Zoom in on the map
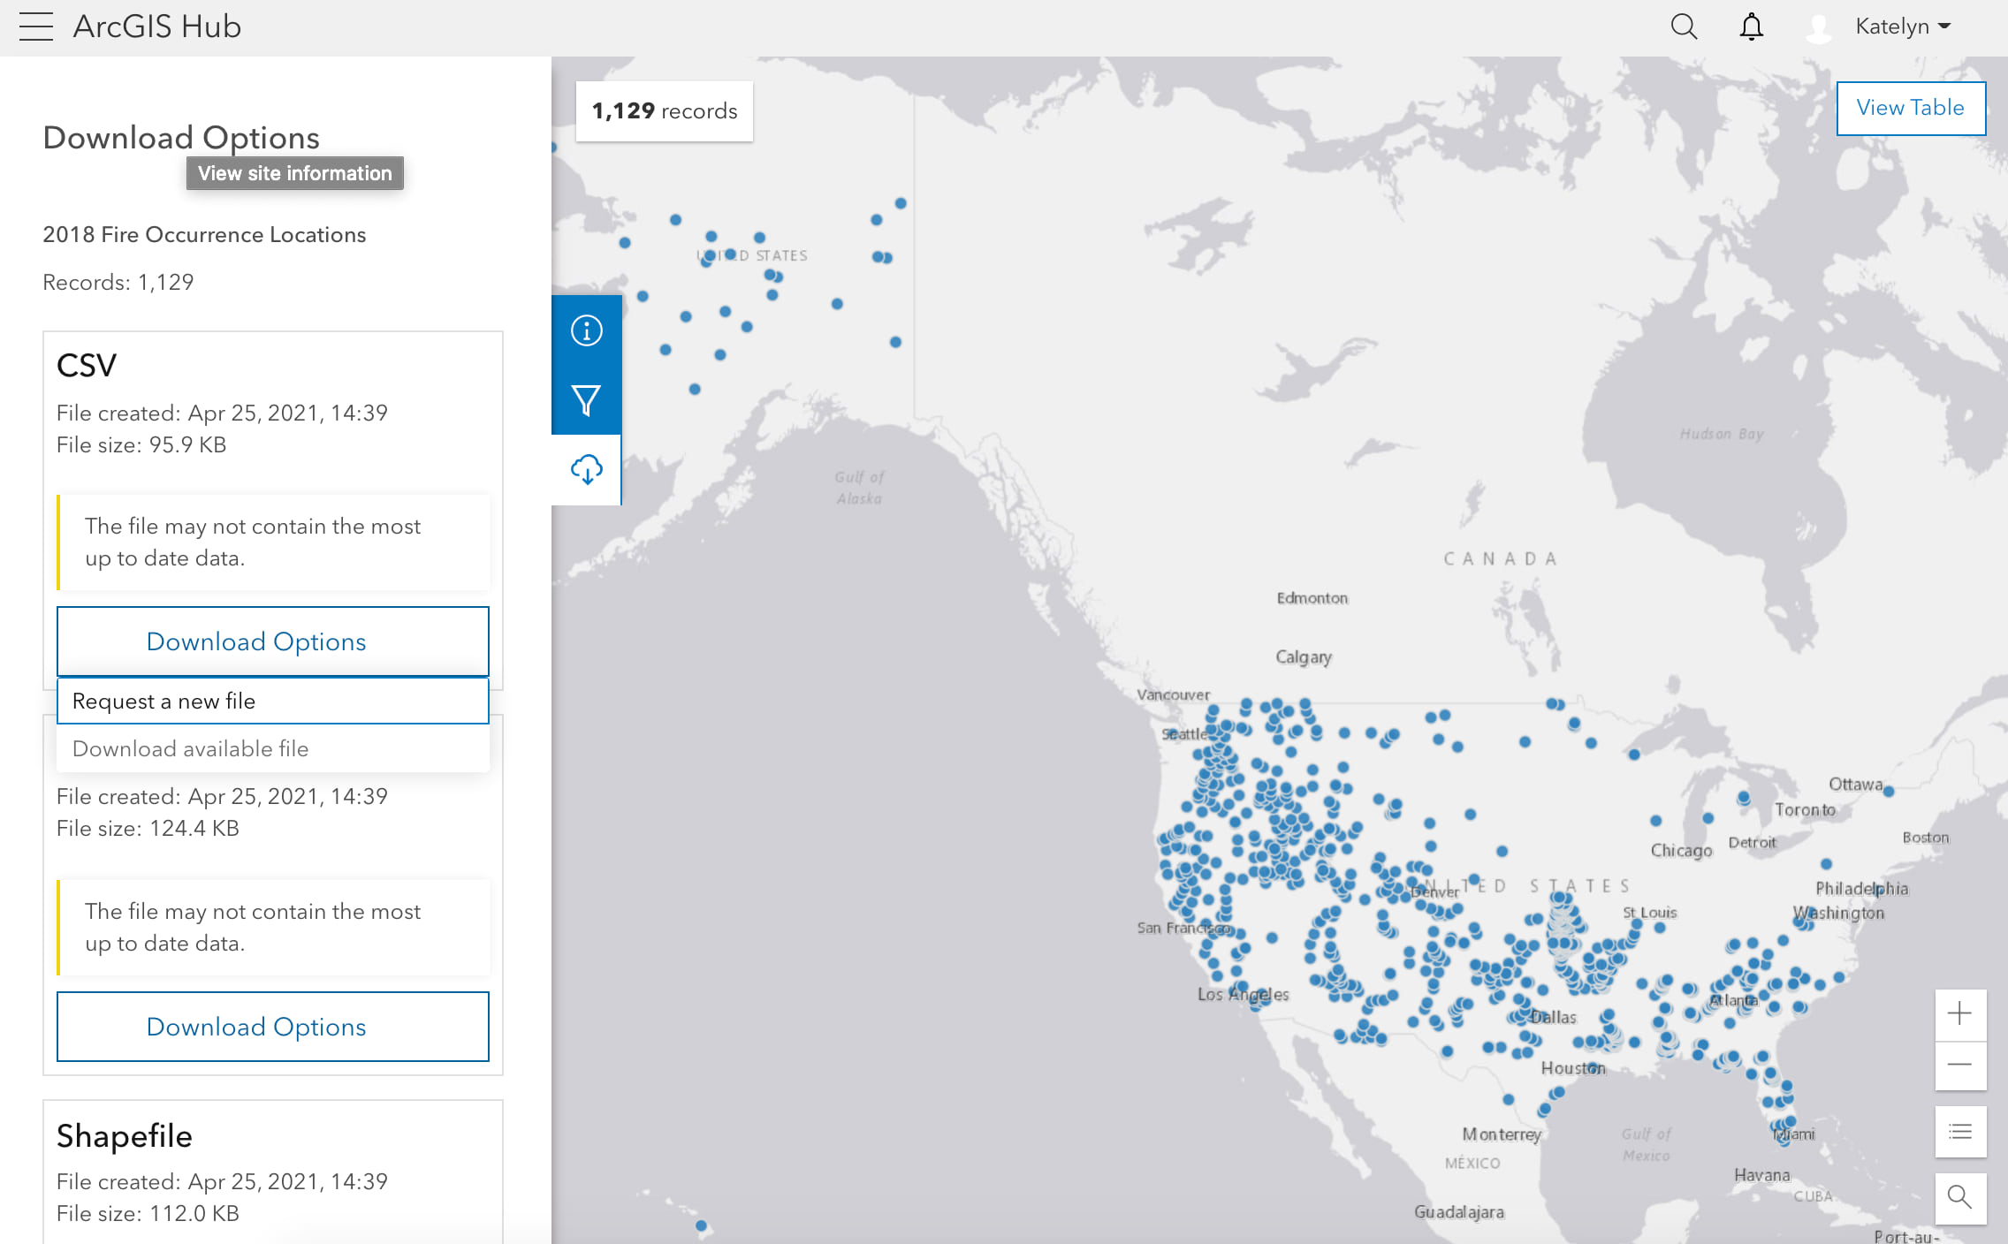Image resolution: width=2008 pixels, height=1244 pixels. click(1959, 1013)
